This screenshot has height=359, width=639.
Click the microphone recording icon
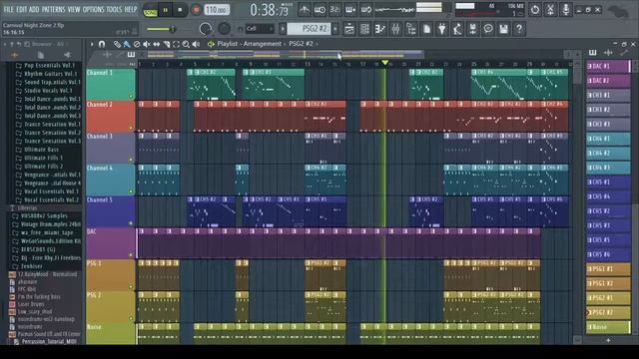[566, 10]
